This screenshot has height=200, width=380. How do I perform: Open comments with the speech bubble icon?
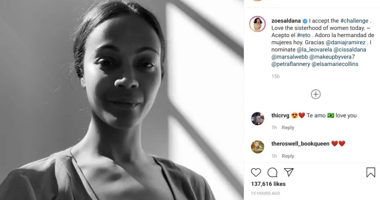tap(272, 172)
